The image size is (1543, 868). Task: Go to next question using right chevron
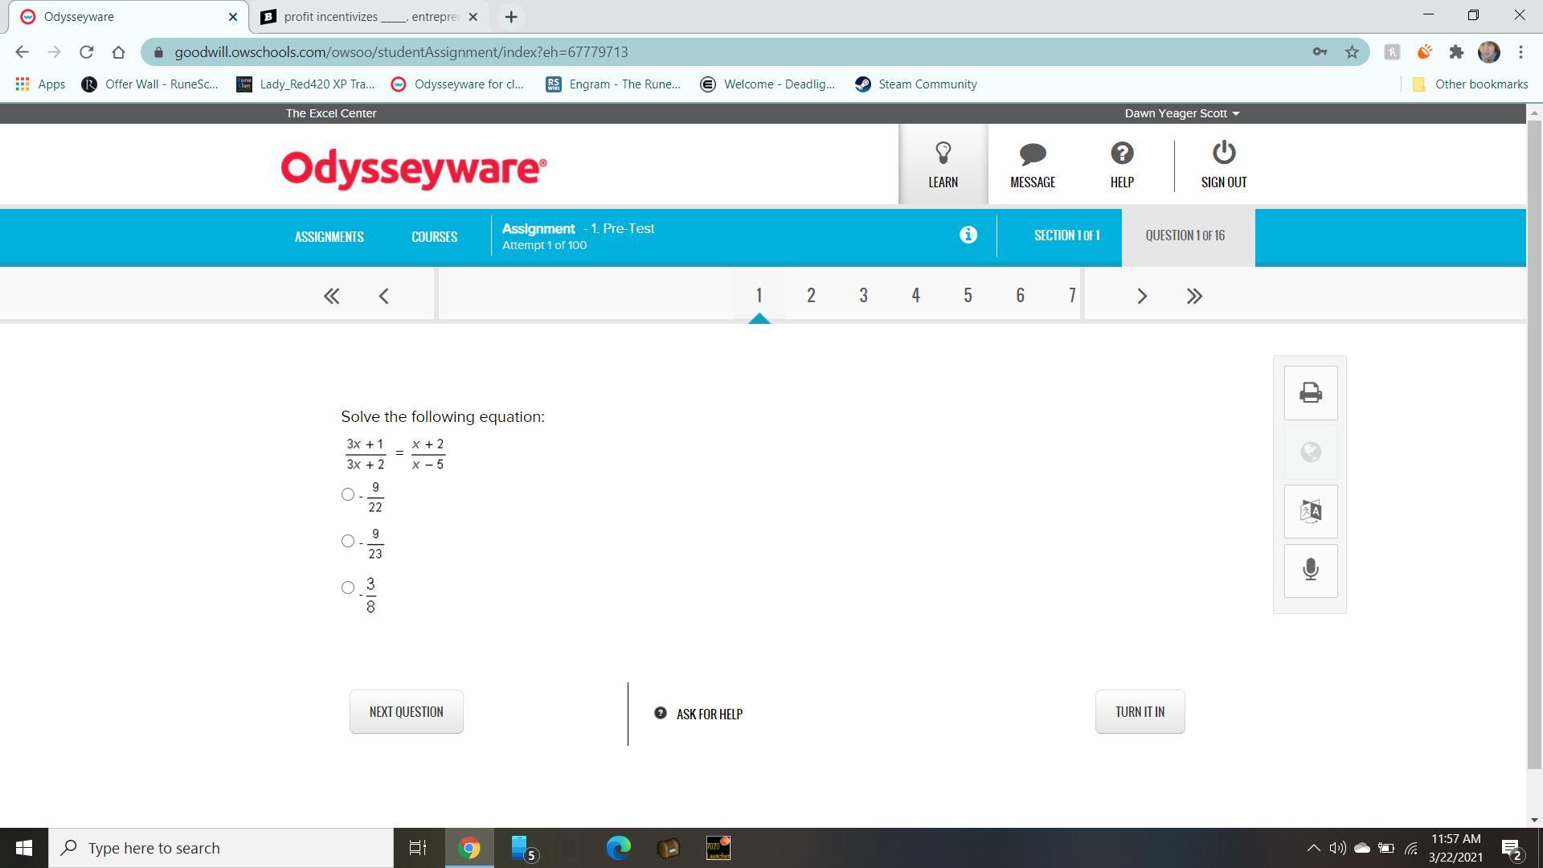pyautogui.click(x=1142, y=296)
